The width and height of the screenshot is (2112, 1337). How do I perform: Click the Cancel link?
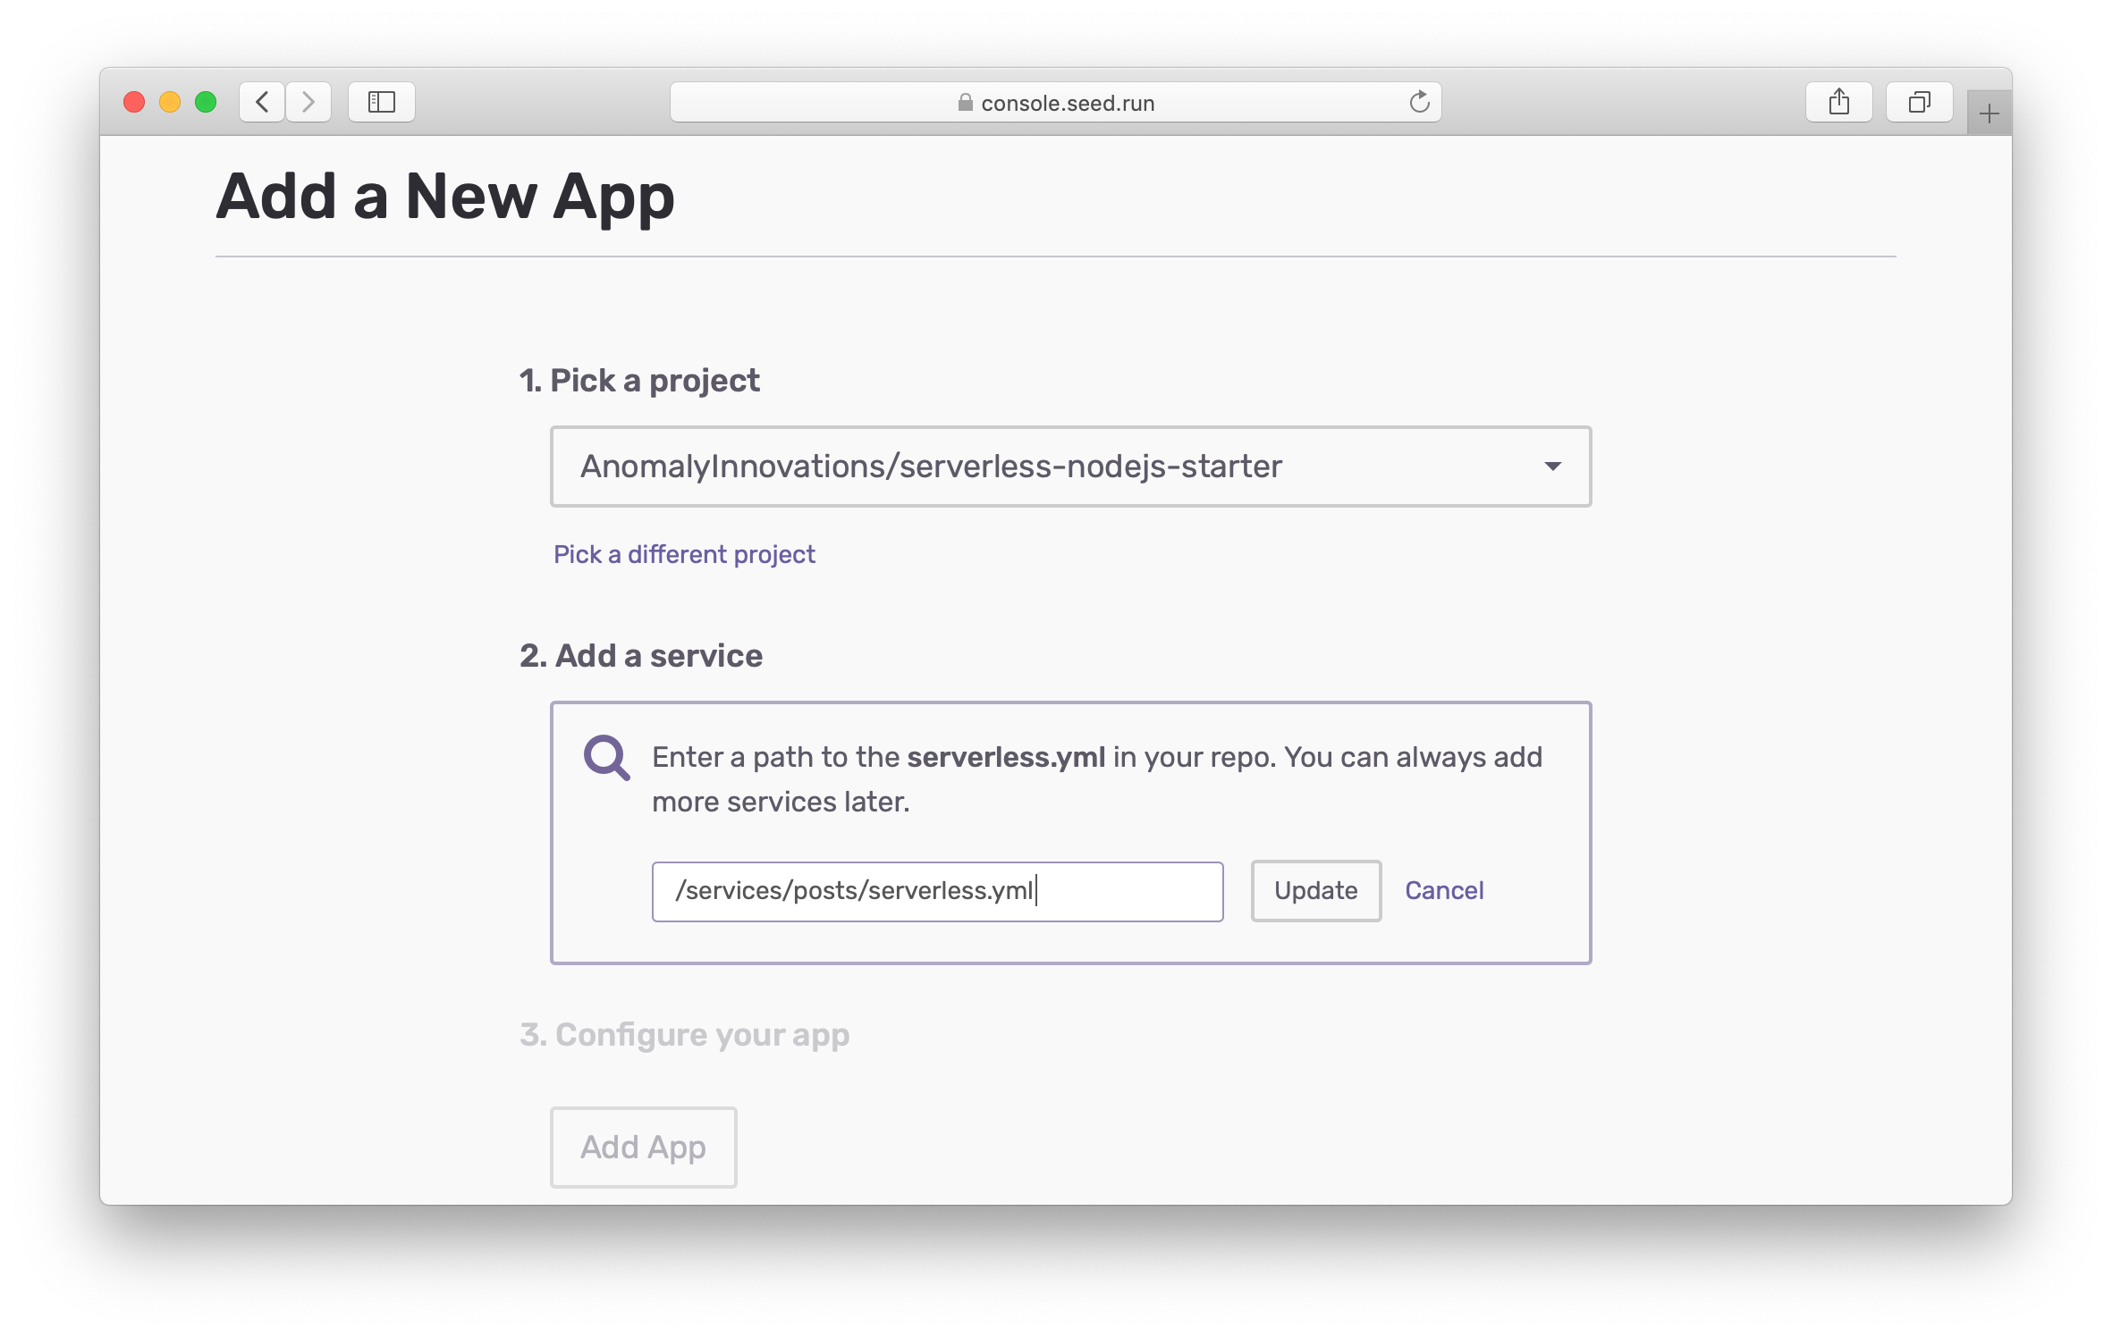coord(1443,891)
